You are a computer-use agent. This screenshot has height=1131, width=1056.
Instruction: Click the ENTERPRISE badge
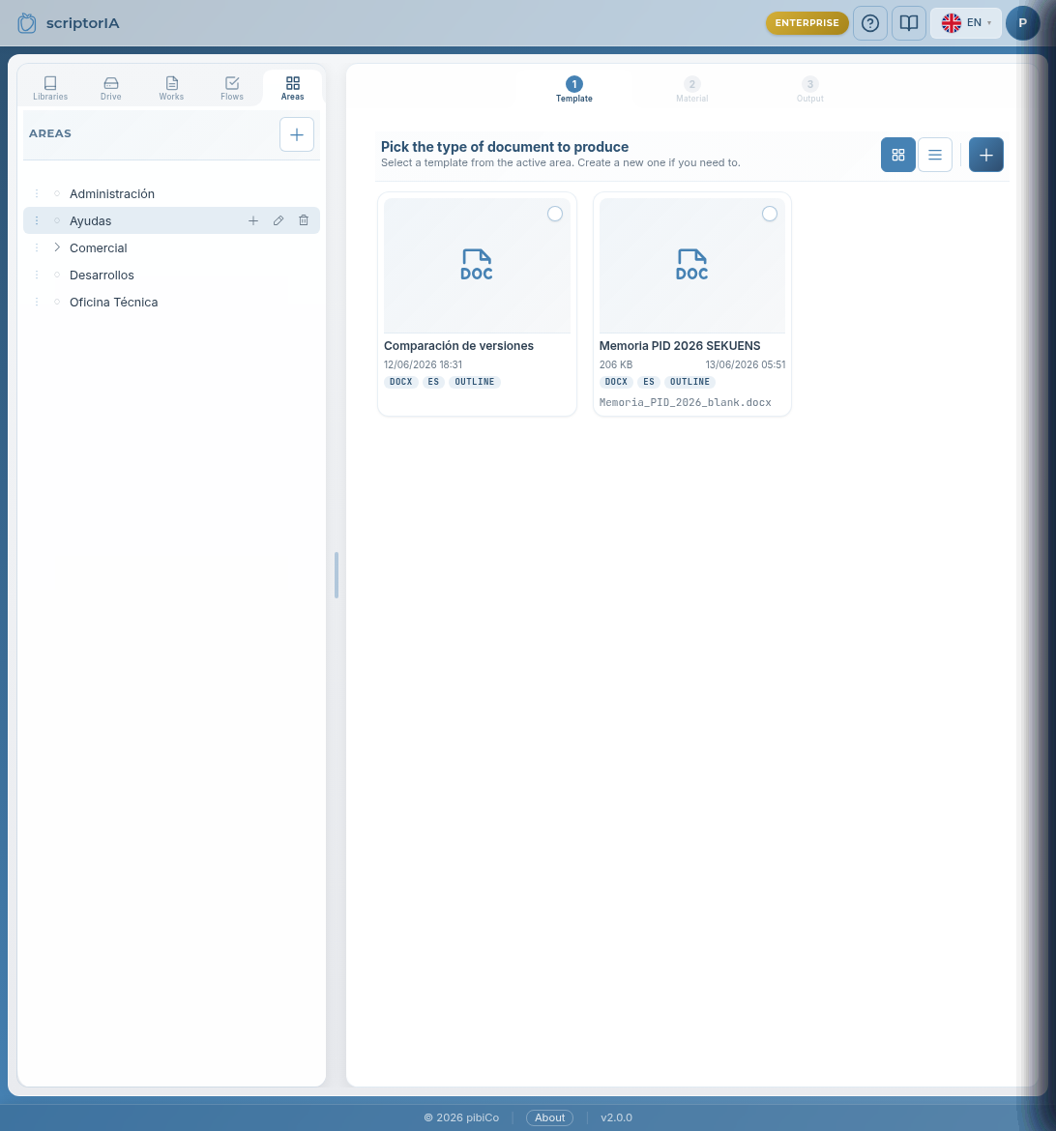click(807, 23)
